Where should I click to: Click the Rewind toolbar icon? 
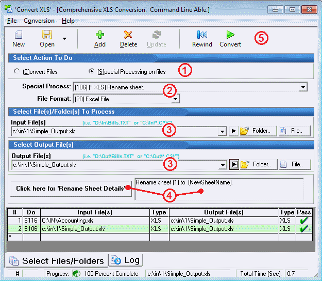click(202, 35)
